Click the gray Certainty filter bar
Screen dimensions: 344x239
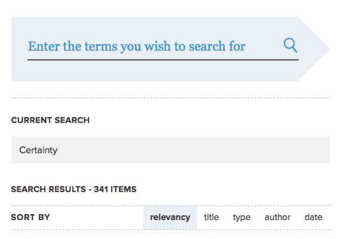pyautogui.click(x=170, y=150)
